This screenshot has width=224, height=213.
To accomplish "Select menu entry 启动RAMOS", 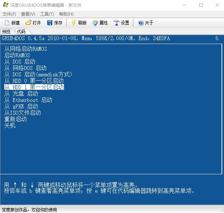I will [17, 55].
